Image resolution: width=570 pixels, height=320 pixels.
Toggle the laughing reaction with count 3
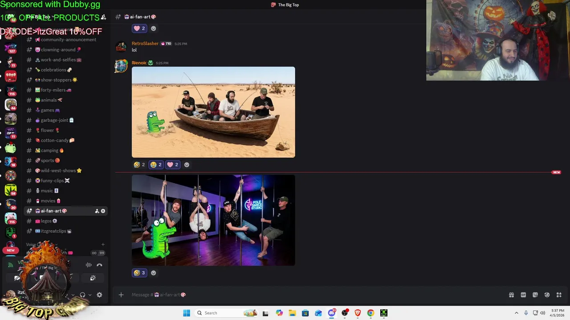tap(139, 273)
